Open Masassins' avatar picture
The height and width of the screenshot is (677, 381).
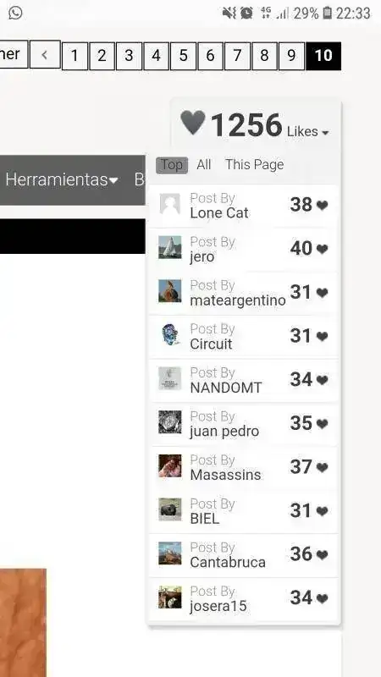point(170,465)
